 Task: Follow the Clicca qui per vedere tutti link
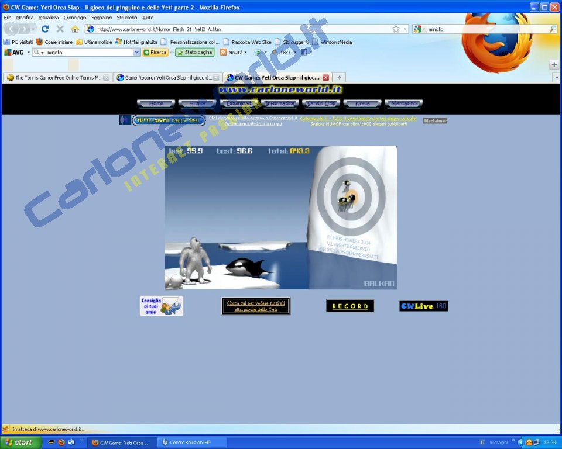pyautogui.click(x=256, y=306)
